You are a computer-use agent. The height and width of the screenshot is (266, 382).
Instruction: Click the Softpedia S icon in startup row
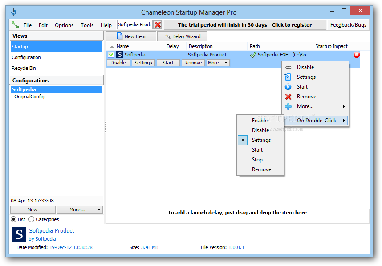point(120,55)
